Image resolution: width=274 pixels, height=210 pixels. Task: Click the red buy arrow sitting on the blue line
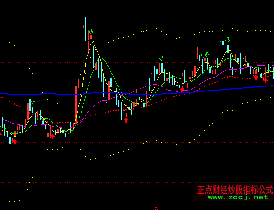click(x=182, y=90)
